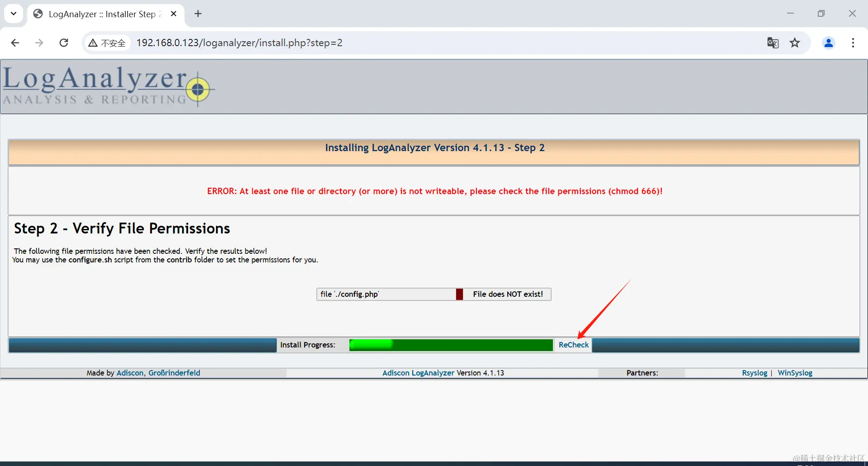
Task: Click the file './config.php' text
Action: (x=349, y=294)
